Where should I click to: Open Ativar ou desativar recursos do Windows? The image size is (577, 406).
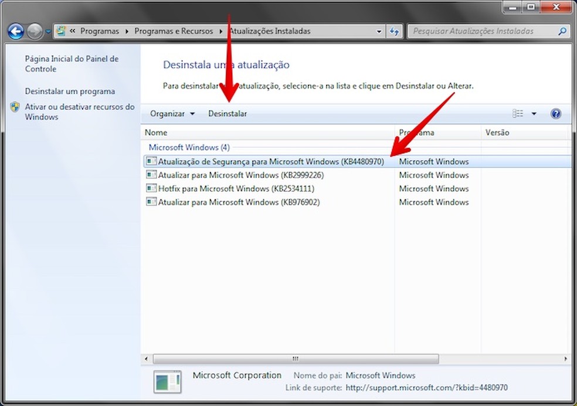(80, 111)
